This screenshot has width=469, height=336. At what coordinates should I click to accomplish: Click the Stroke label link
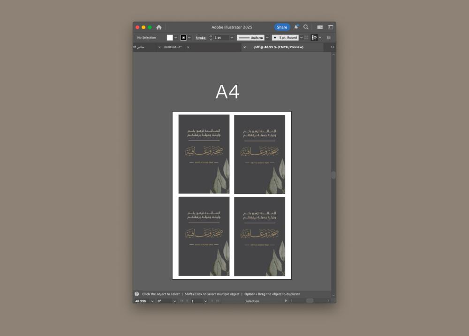[201, 37]
